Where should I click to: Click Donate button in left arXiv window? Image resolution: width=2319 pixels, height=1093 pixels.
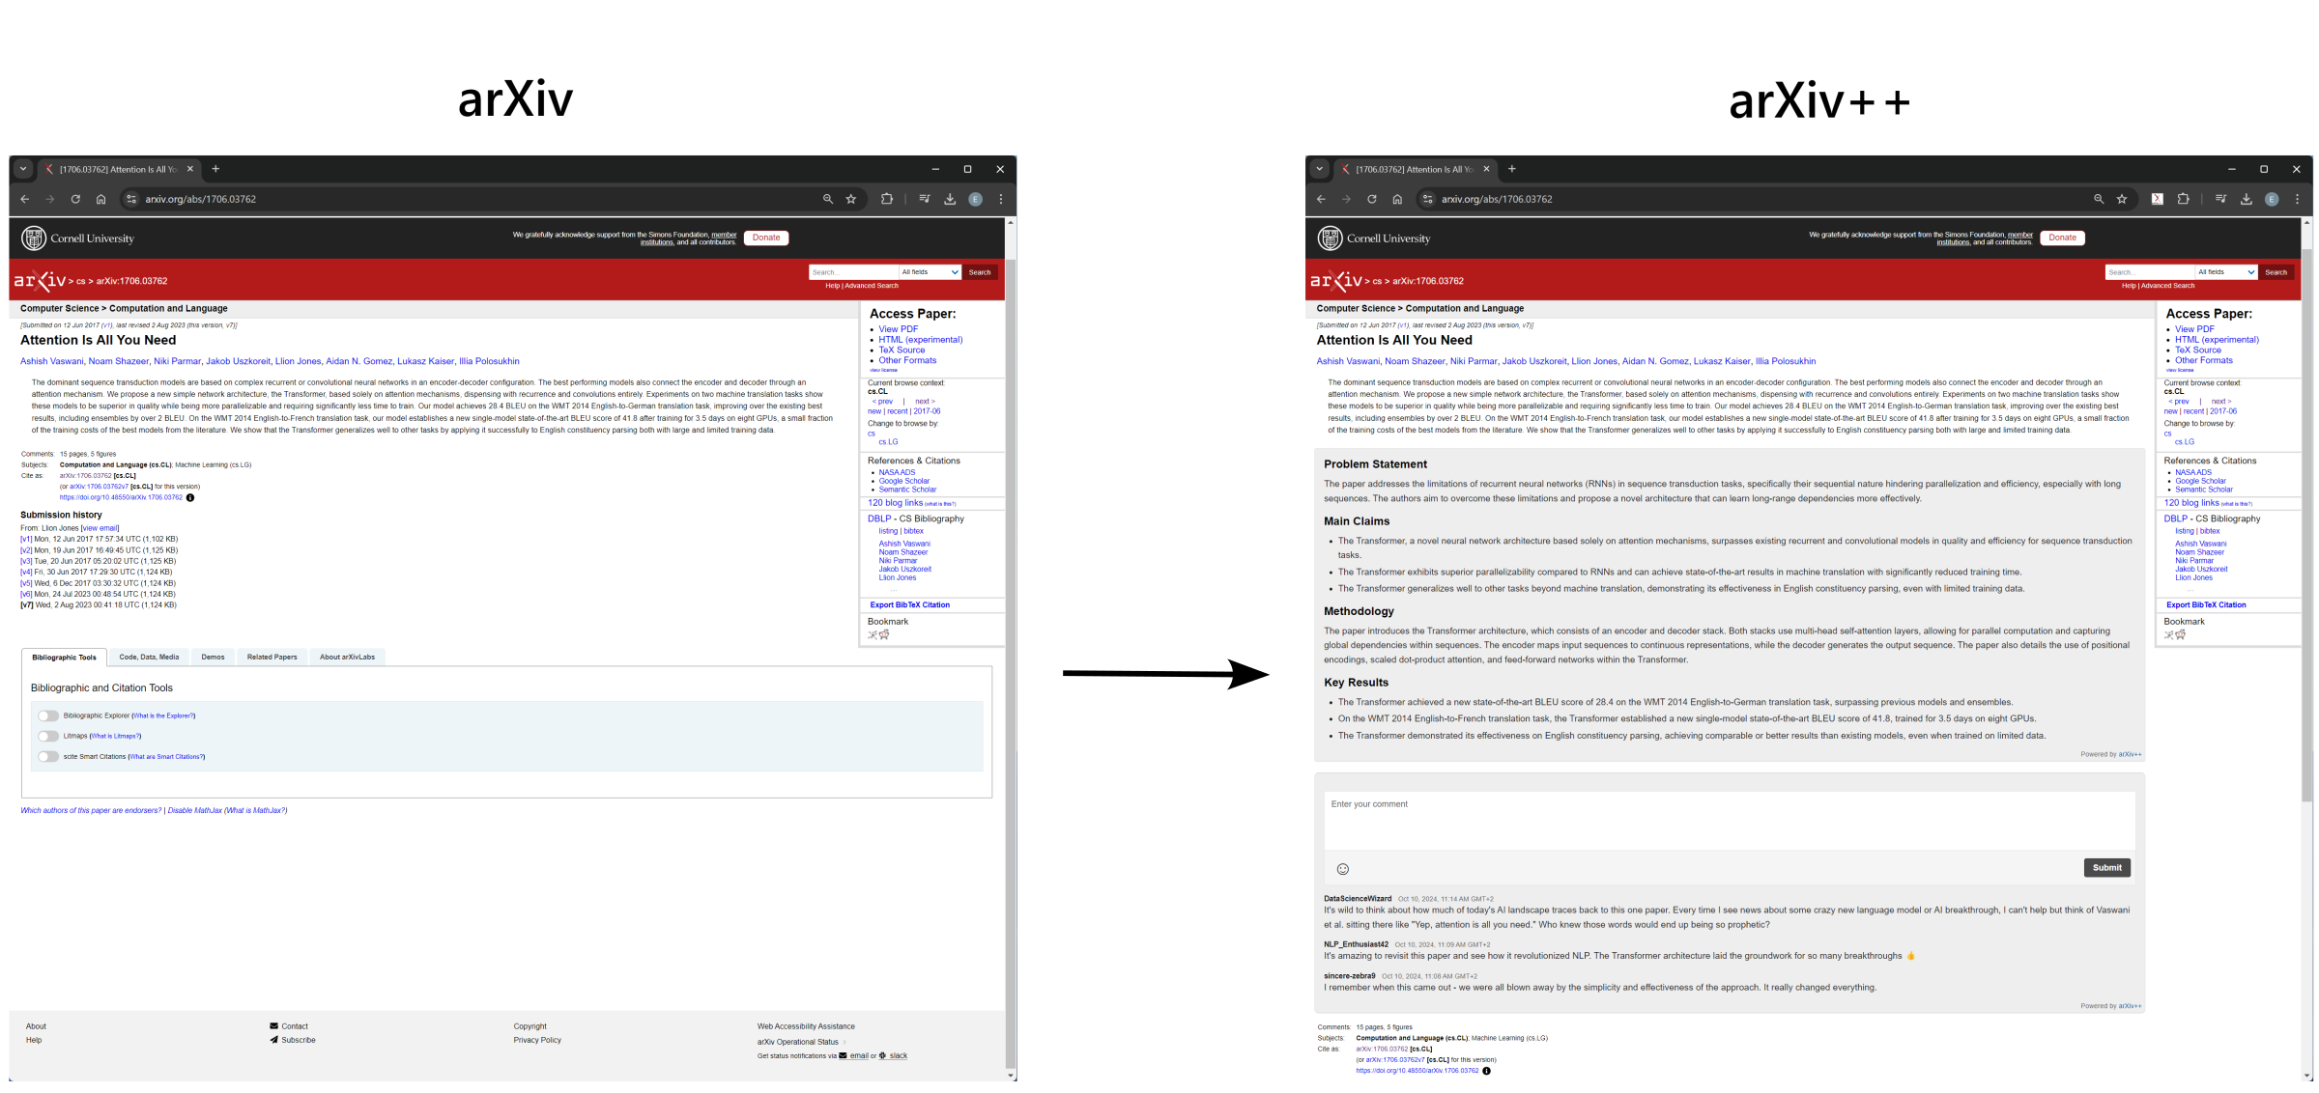click(x=766, y=238)
